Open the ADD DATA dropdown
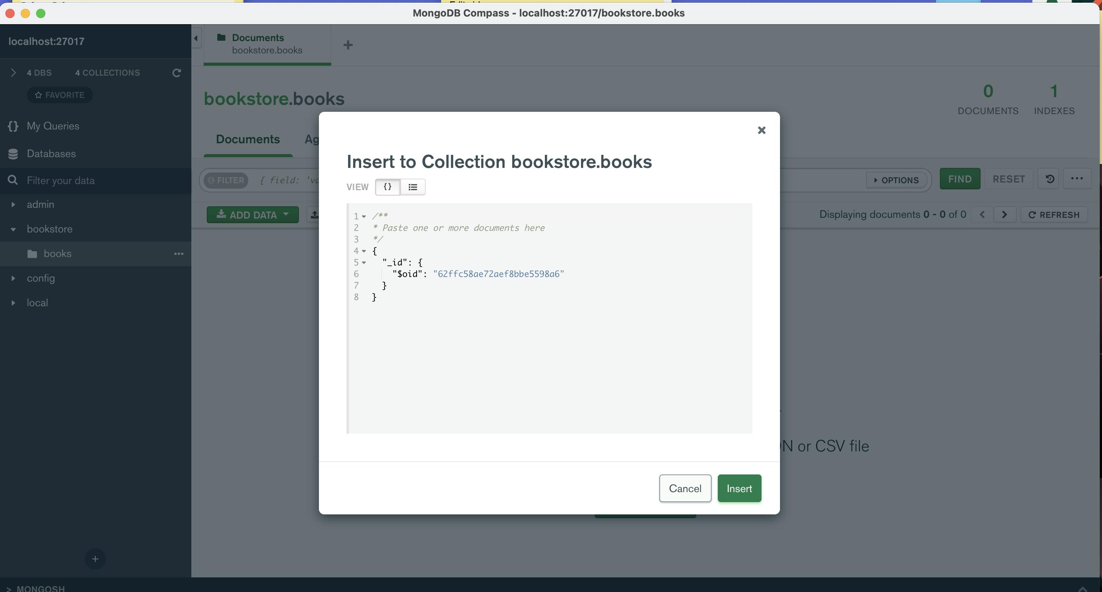 (252, 215)
